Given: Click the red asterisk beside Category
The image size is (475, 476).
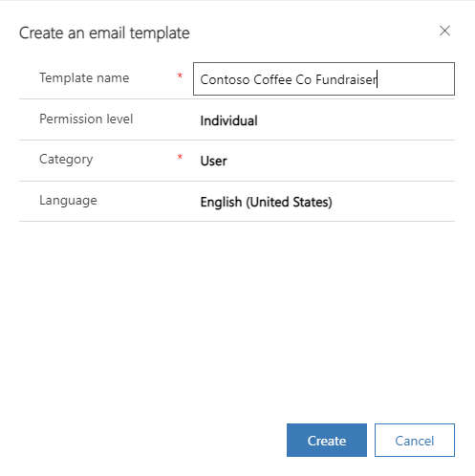Looking at the screenshot, I should (x=180, y=157).
